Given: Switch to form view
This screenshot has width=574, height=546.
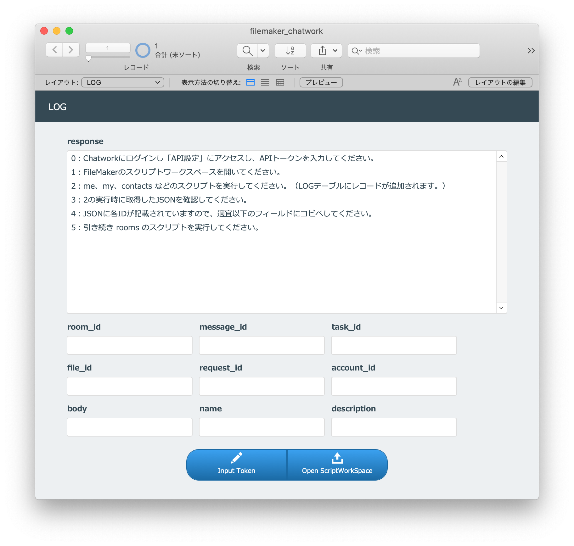Looking at the screenshot, I should (x=250, y=82).
